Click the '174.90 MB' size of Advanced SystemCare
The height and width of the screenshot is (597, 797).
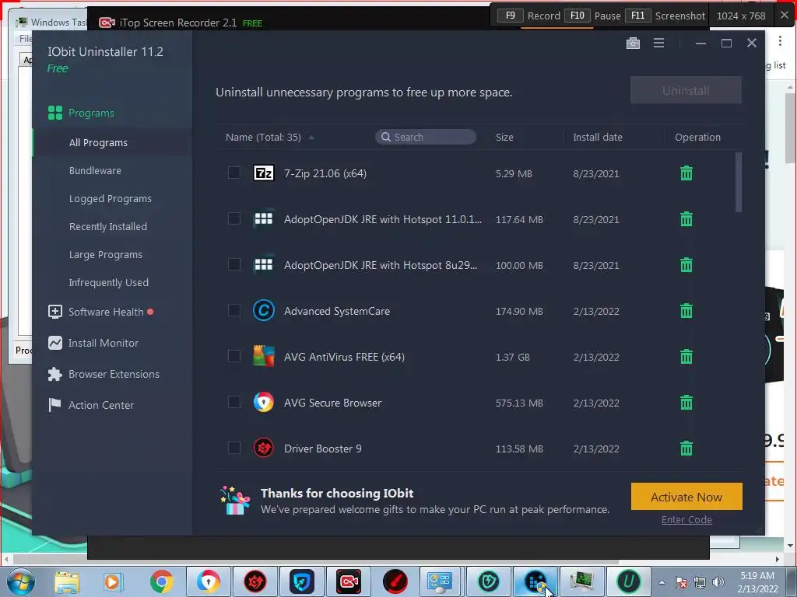tap(519, 311)
